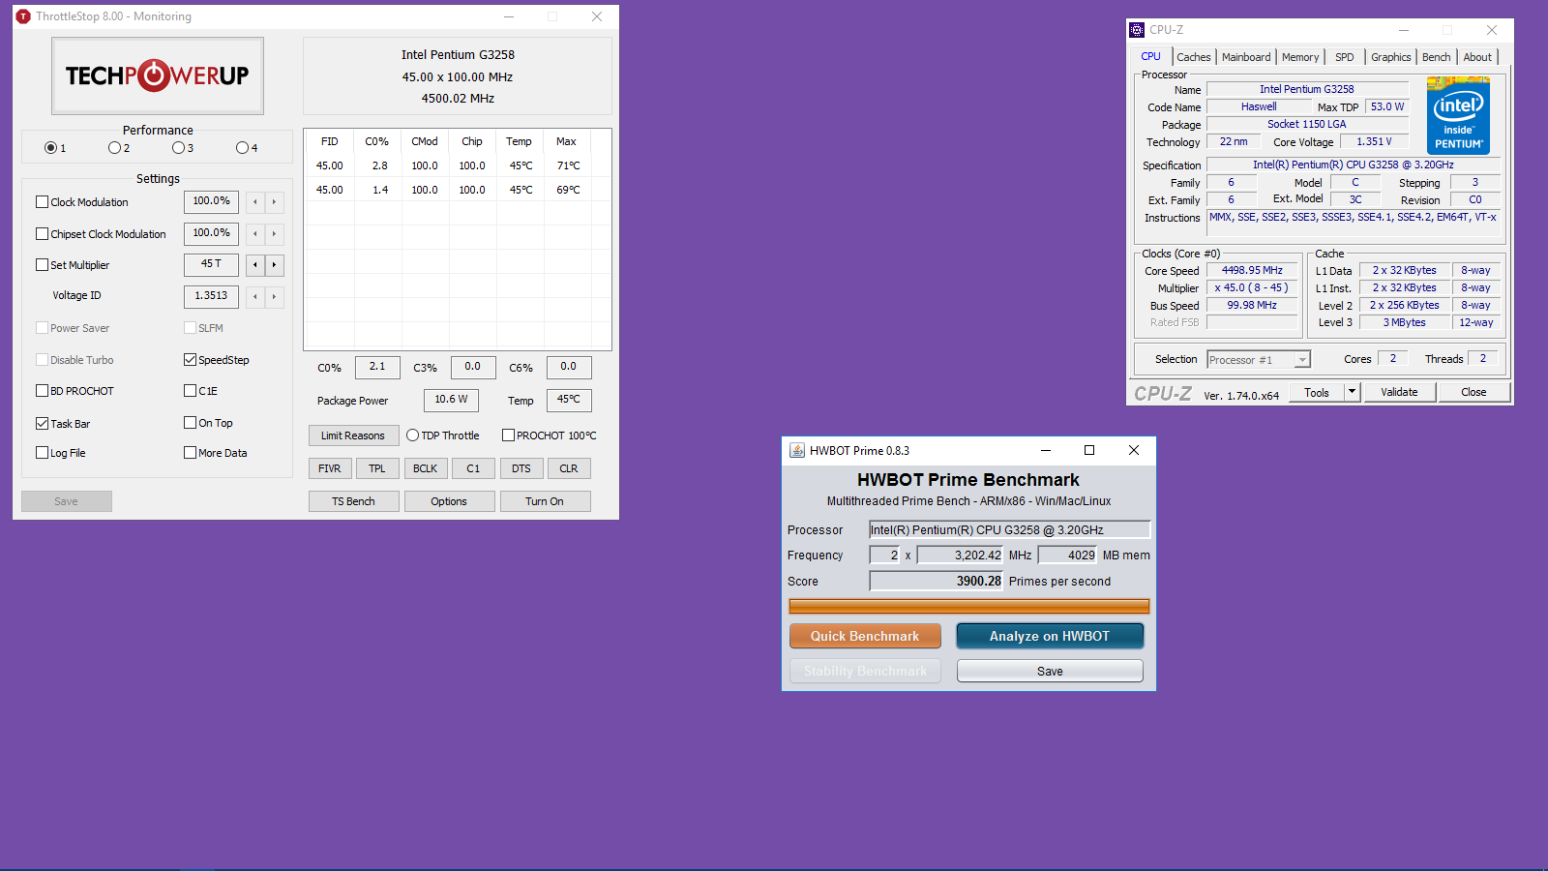Select Performance profile 2
Viewport: 1548px width, 871px height.
(x=114, y=148)
